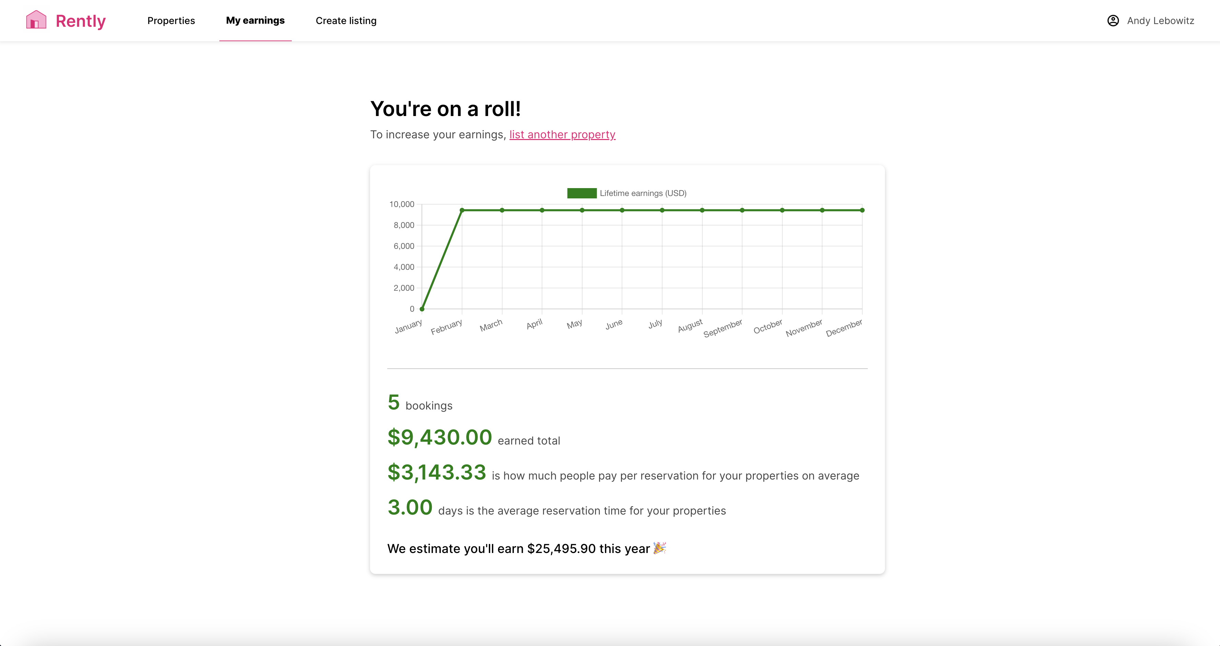Click the Lifetime earnings (USD) legend label
Viewport: 1220px width, 646px height.
tap(643, 193)
